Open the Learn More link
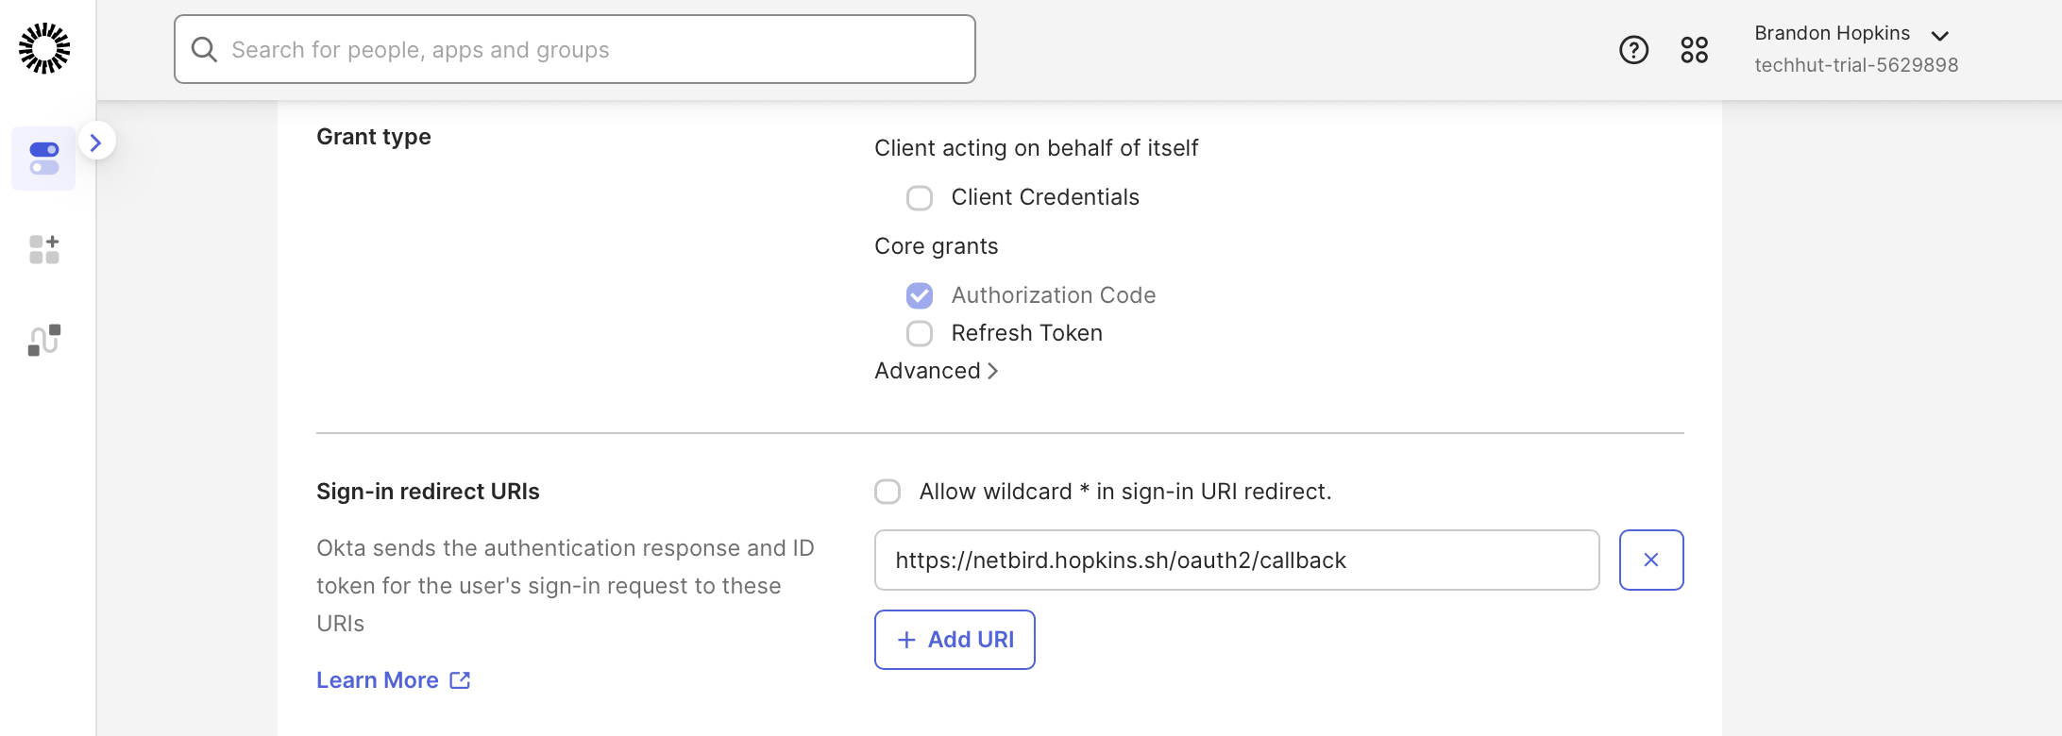The width and height of the screenshot is (2062, 736). click(x=378, y=680)
